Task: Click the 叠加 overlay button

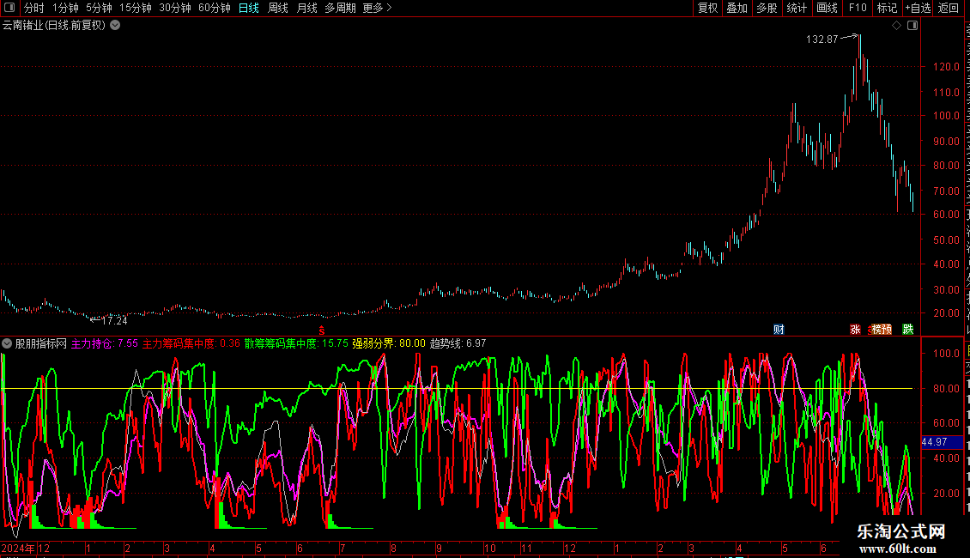Action: point(737,8)
